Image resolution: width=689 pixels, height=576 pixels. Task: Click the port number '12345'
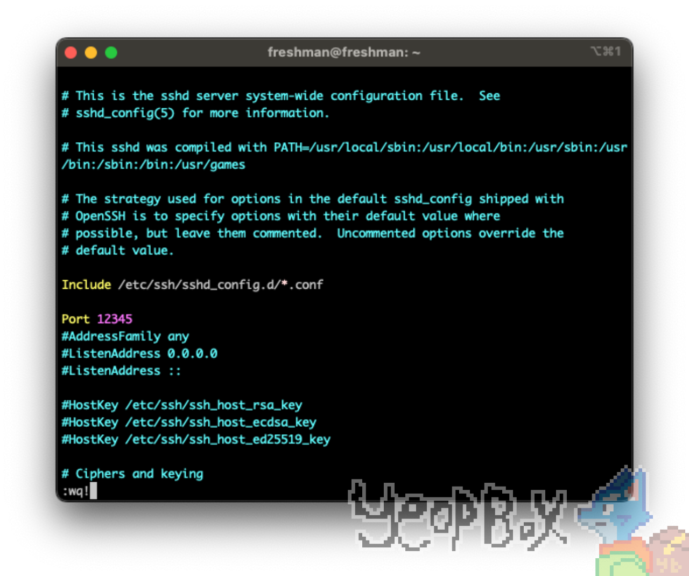[115, 319]
